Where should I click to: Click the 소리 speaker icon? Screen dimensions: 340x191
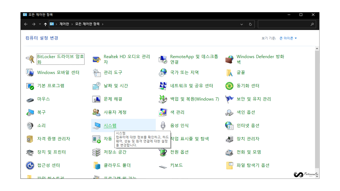click(x=30, y=126)
